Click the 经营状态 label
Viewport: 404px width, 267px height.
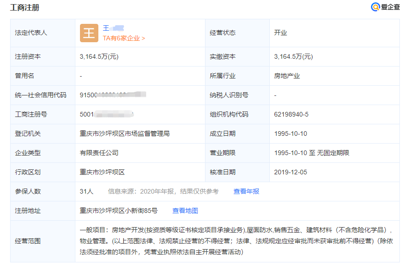tap(222, 33)
